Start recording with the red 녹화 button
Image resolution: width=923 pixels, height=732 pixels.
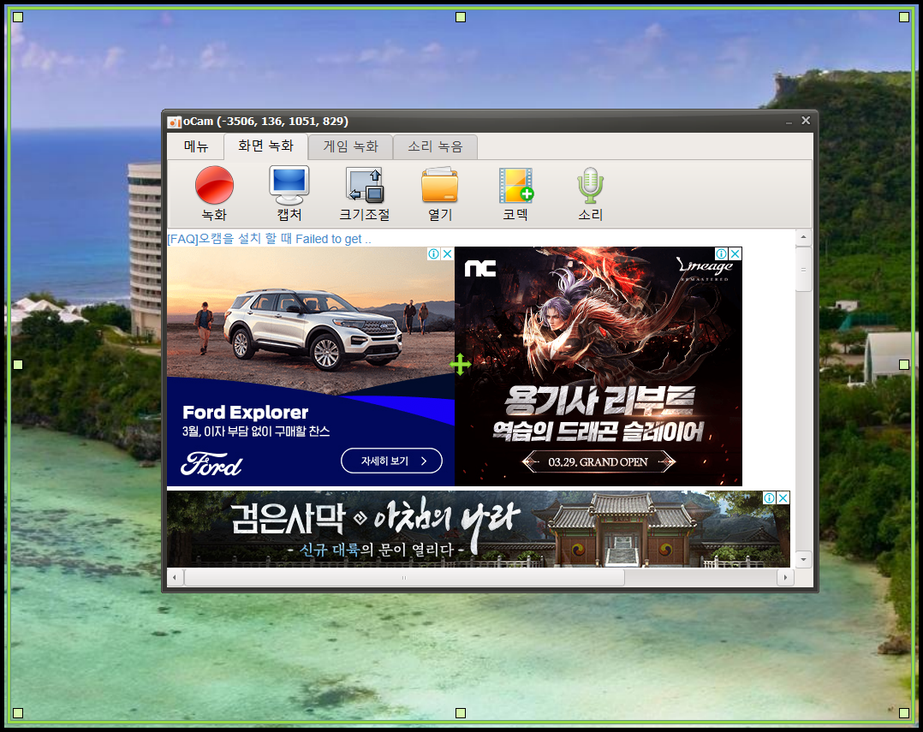click(x=214, y=193)
